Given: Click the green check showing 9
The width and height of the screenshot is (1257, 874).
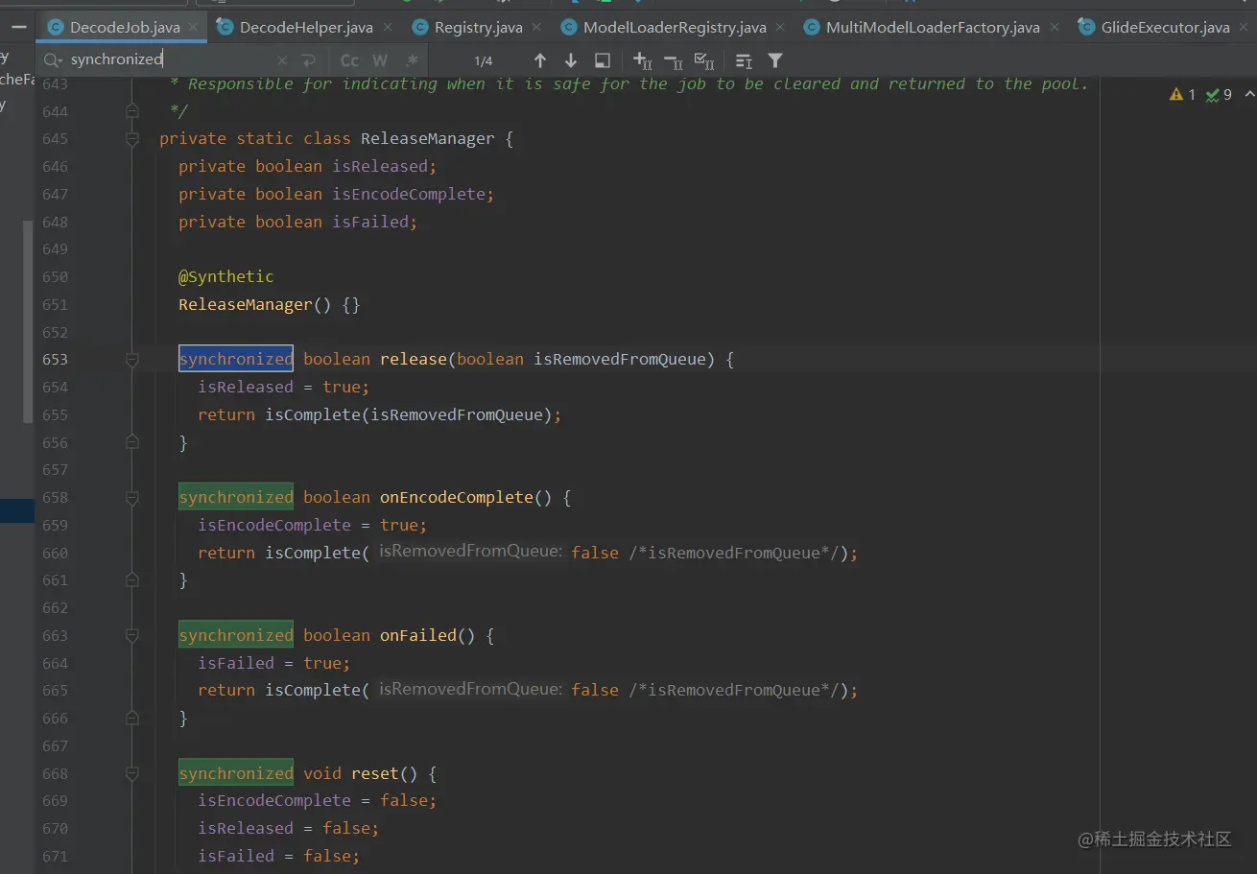Looking at the screenshot, I should tap(1219, 94).
